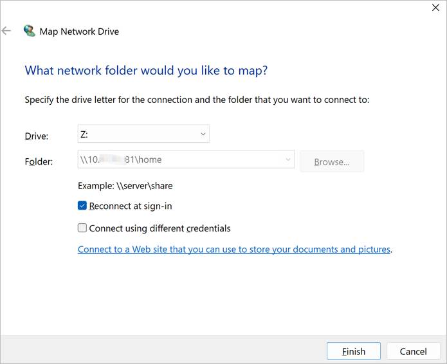Cancel the drive mapping dialog
The height and width of the screenshot is (364, 447).
point(413,351)
